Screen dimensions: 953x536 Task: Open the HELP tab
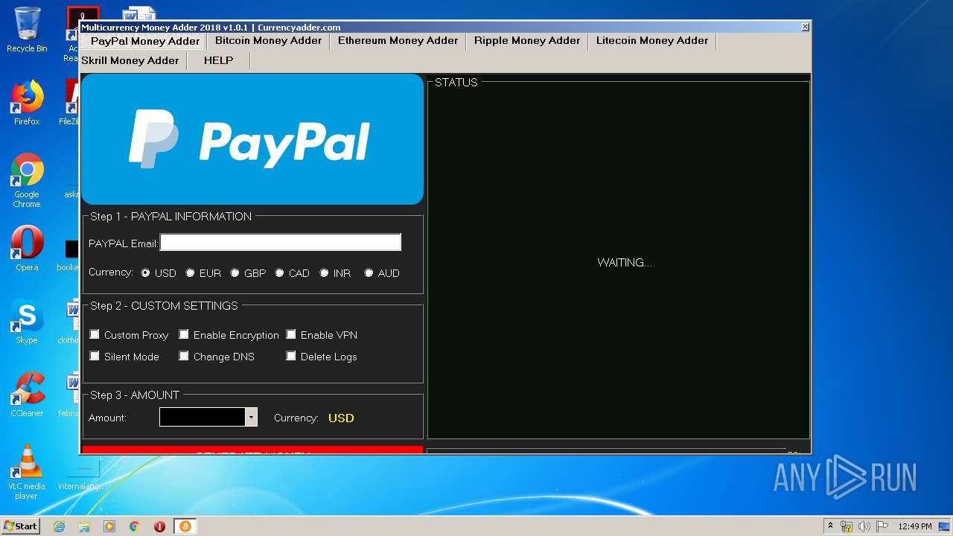218,60
